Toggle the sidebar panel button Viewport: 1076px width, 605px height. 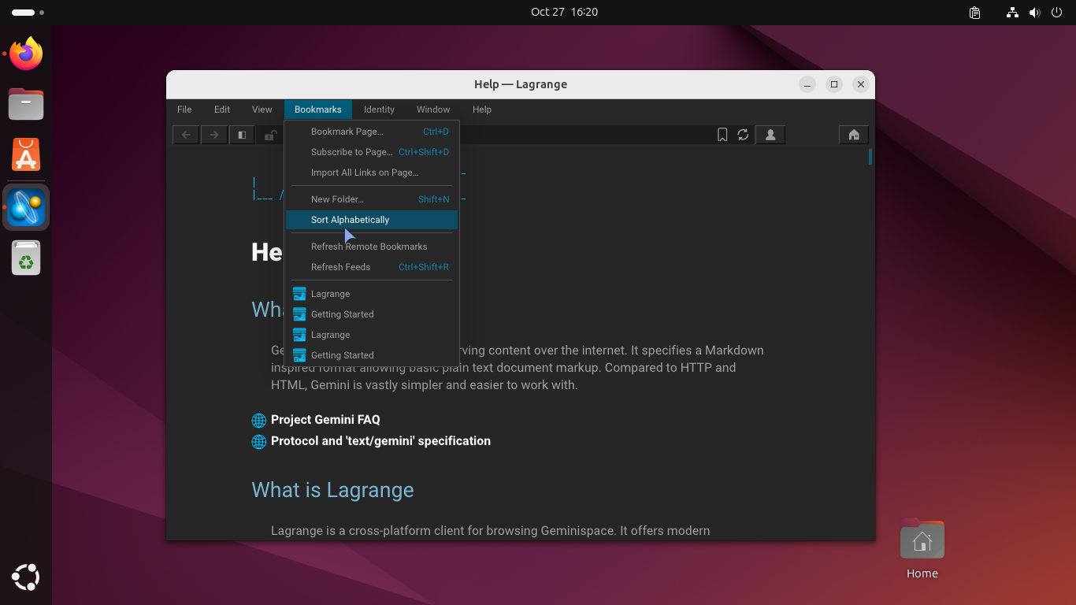pyautogui.click(x=242, y=135)
